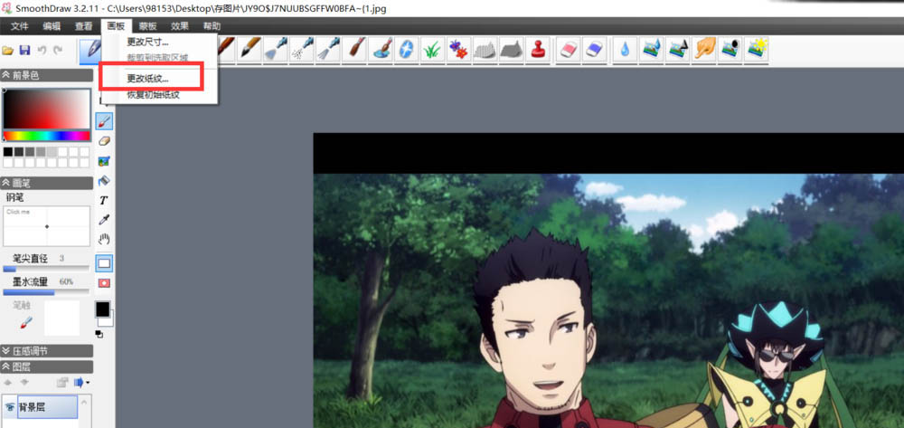Click the move layer up arrow
Image resolution: width=904 pixels, height=428 pixels.
[8, 383]
